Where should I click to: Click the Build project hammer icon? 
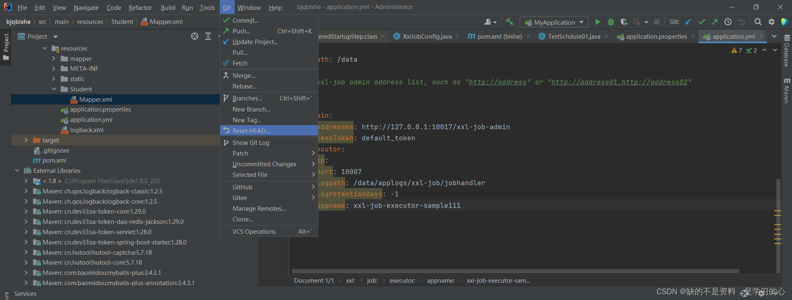[509, 22]
